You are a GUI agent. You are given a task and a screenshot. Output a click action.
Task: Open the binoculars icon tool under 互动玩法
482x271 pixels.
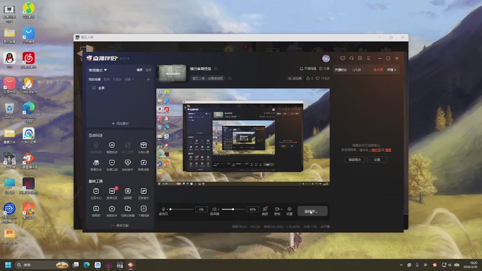click(96, 164)
